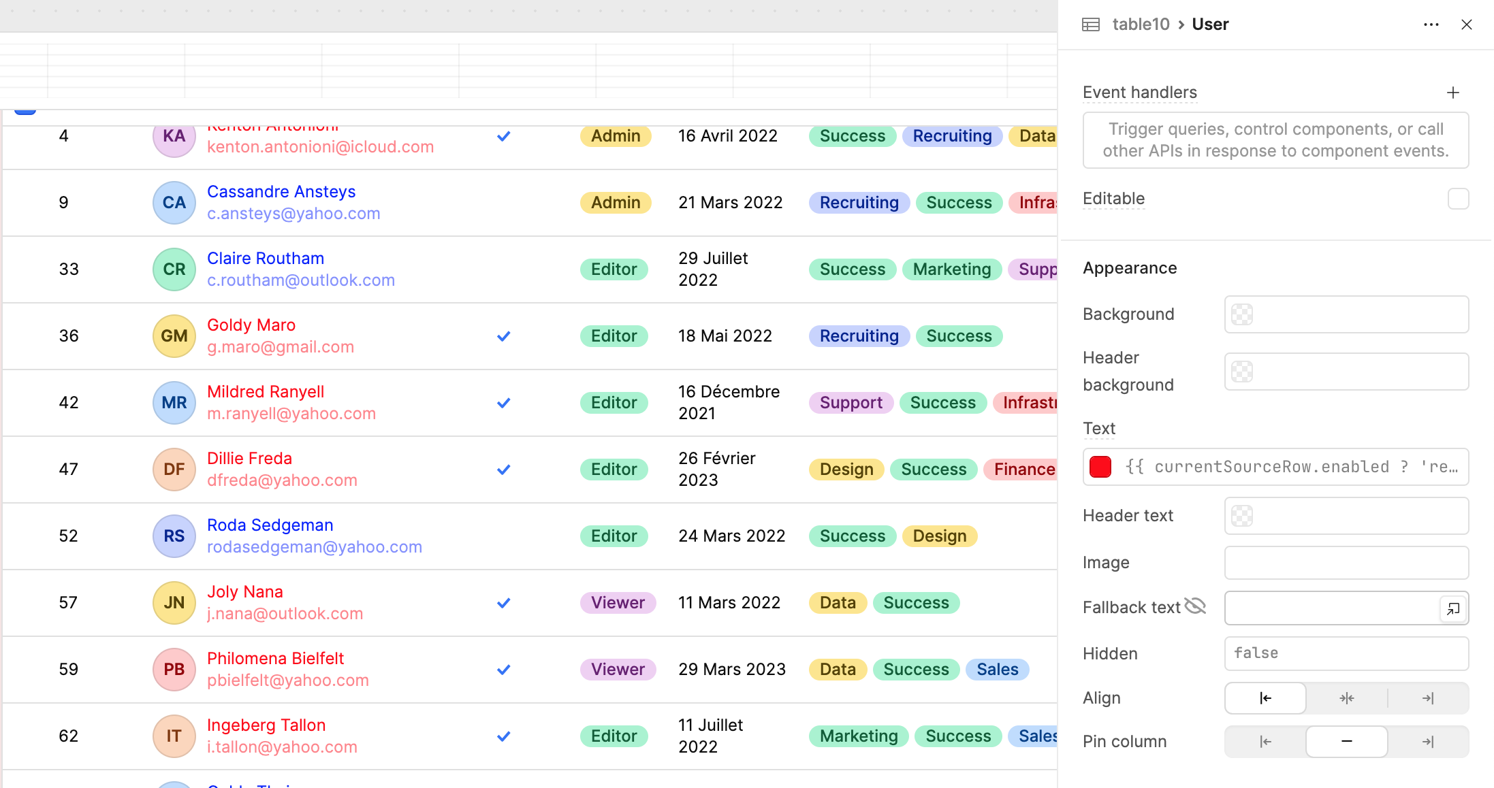Image resolution: width=1494 pixels, height=788 pixels.
Task: Click the hidden-eye icon beside Fallback text
Action: [1195, 606]
